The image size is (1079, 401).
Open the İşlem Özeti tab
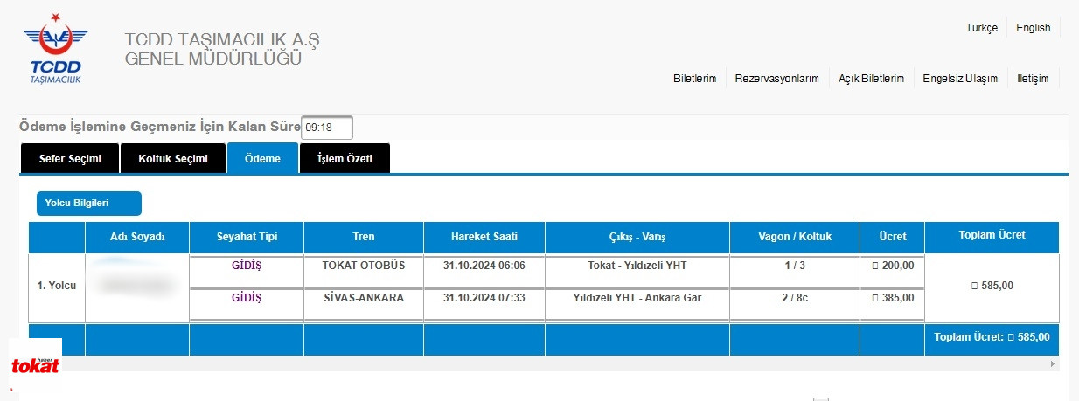click(x=345, y=159)
